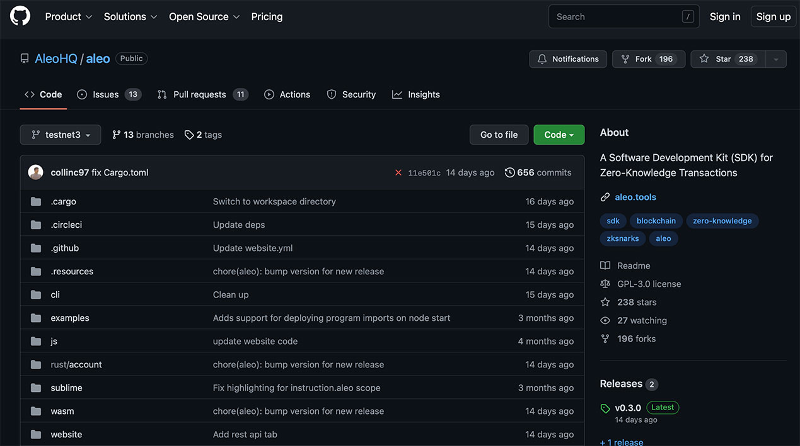Image resolution: width=800 pixels, height=446 pixels.
Task: Click the js folder icon
Action: [x=36, y=341]
